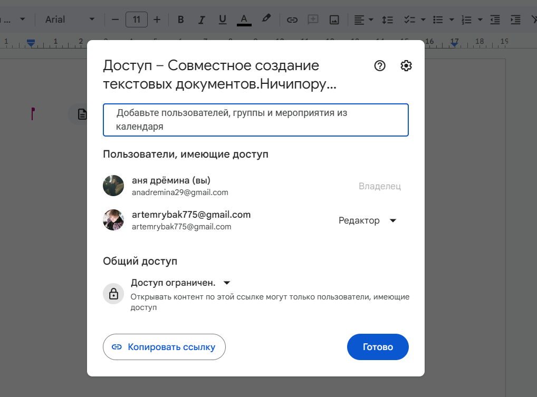Viewport: 537px width, 397px height.
Task: Click the lock icon for restricted access
Action: click(113, 294)
